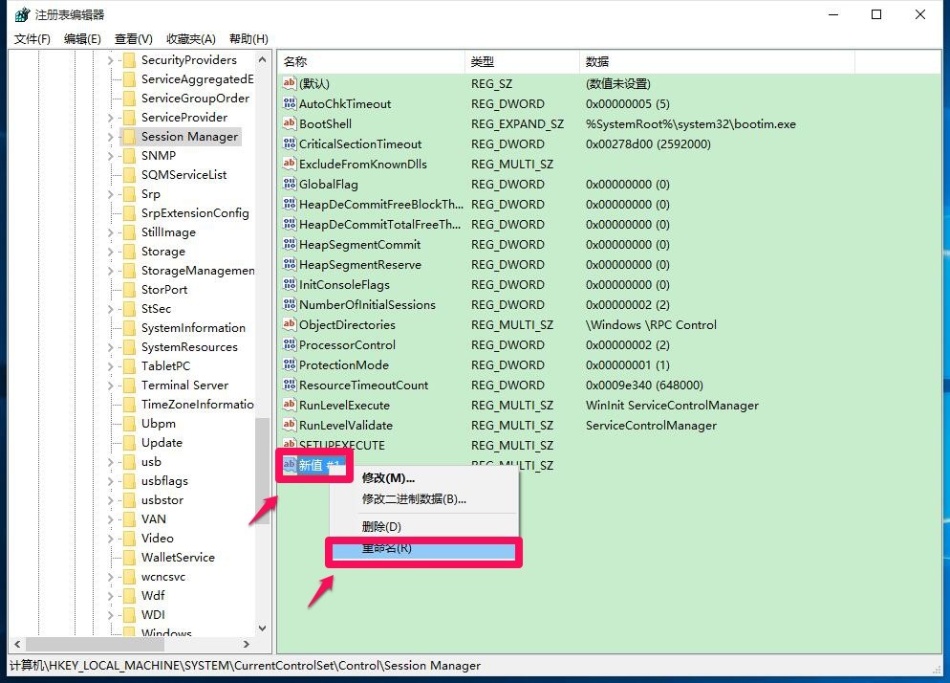Expand the SecurityProviders tree node

coord(111,60)
